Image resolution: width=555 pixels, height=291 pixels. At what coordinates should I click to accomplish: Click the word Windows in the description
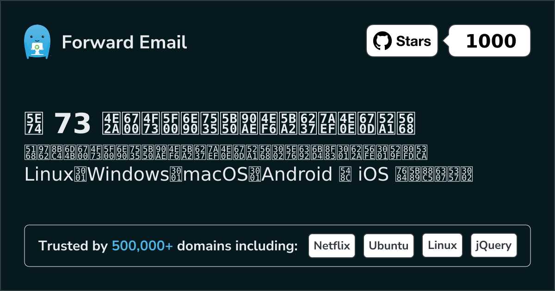tap(118, 174)
